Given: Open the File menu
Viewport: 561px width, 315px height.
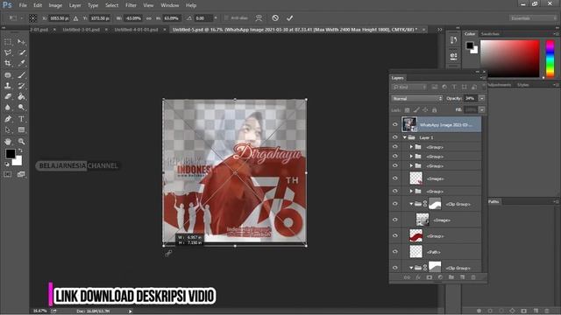Looking at the screenshot, I should pyautogui.click(x=23, y=5).
